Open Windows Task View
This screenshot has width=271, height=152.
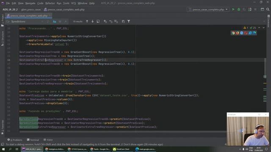click(x=17, y=149)
